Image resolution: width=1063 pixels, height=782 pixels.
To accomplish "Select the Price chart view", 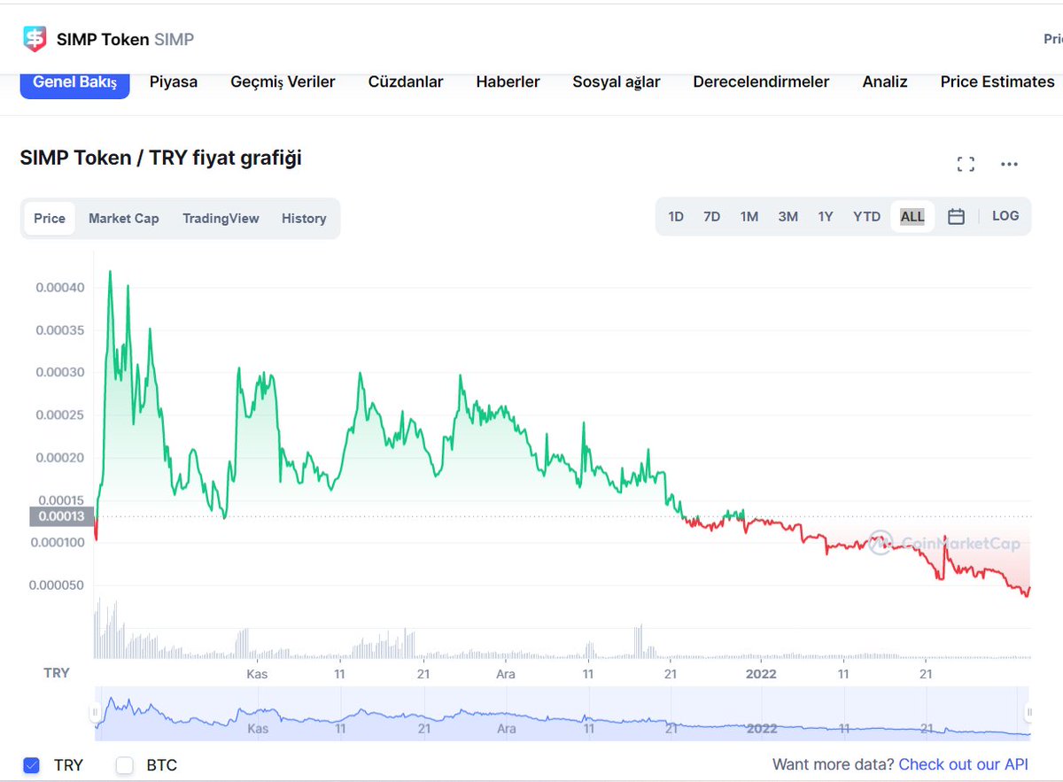I will pos(50,218).
